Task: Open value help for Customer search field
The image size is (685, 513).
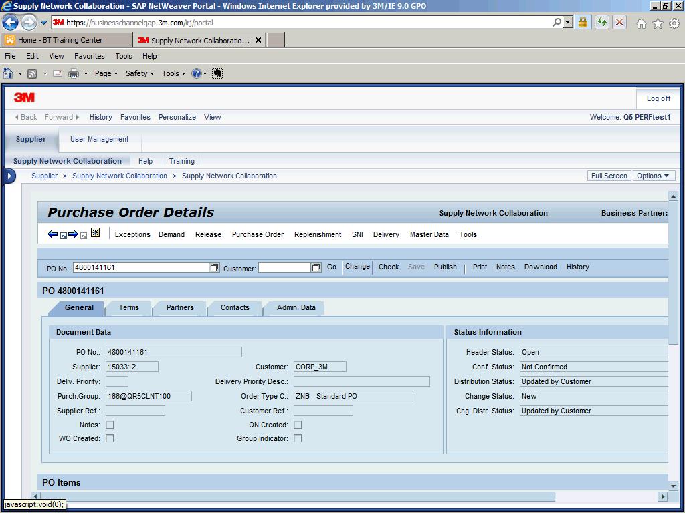Action: click(316, 267)
